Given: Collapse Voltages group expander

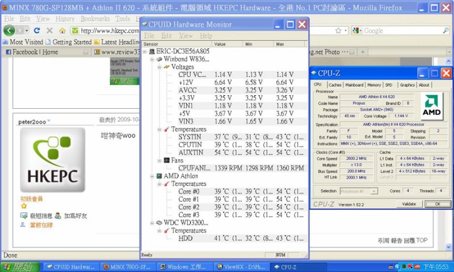Looking at the screenshot, I should (159, 67).
